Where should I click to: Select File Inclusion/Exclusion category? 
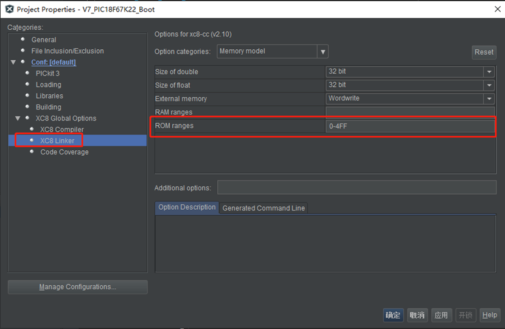coord(68,51)
